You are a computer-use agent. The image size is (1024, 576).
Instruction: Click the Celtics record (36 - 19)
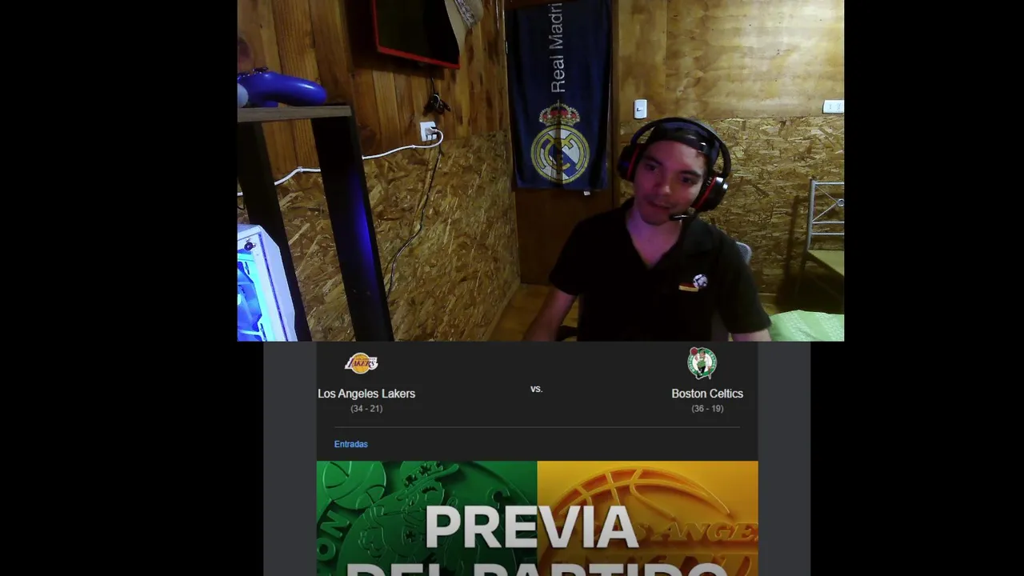(x=707, y=409)
